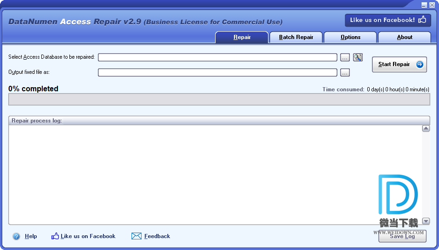The height and width of the screenshot is (250, 439).
Task: Click the Help question mark icon
Action: (x=16, y=237)
